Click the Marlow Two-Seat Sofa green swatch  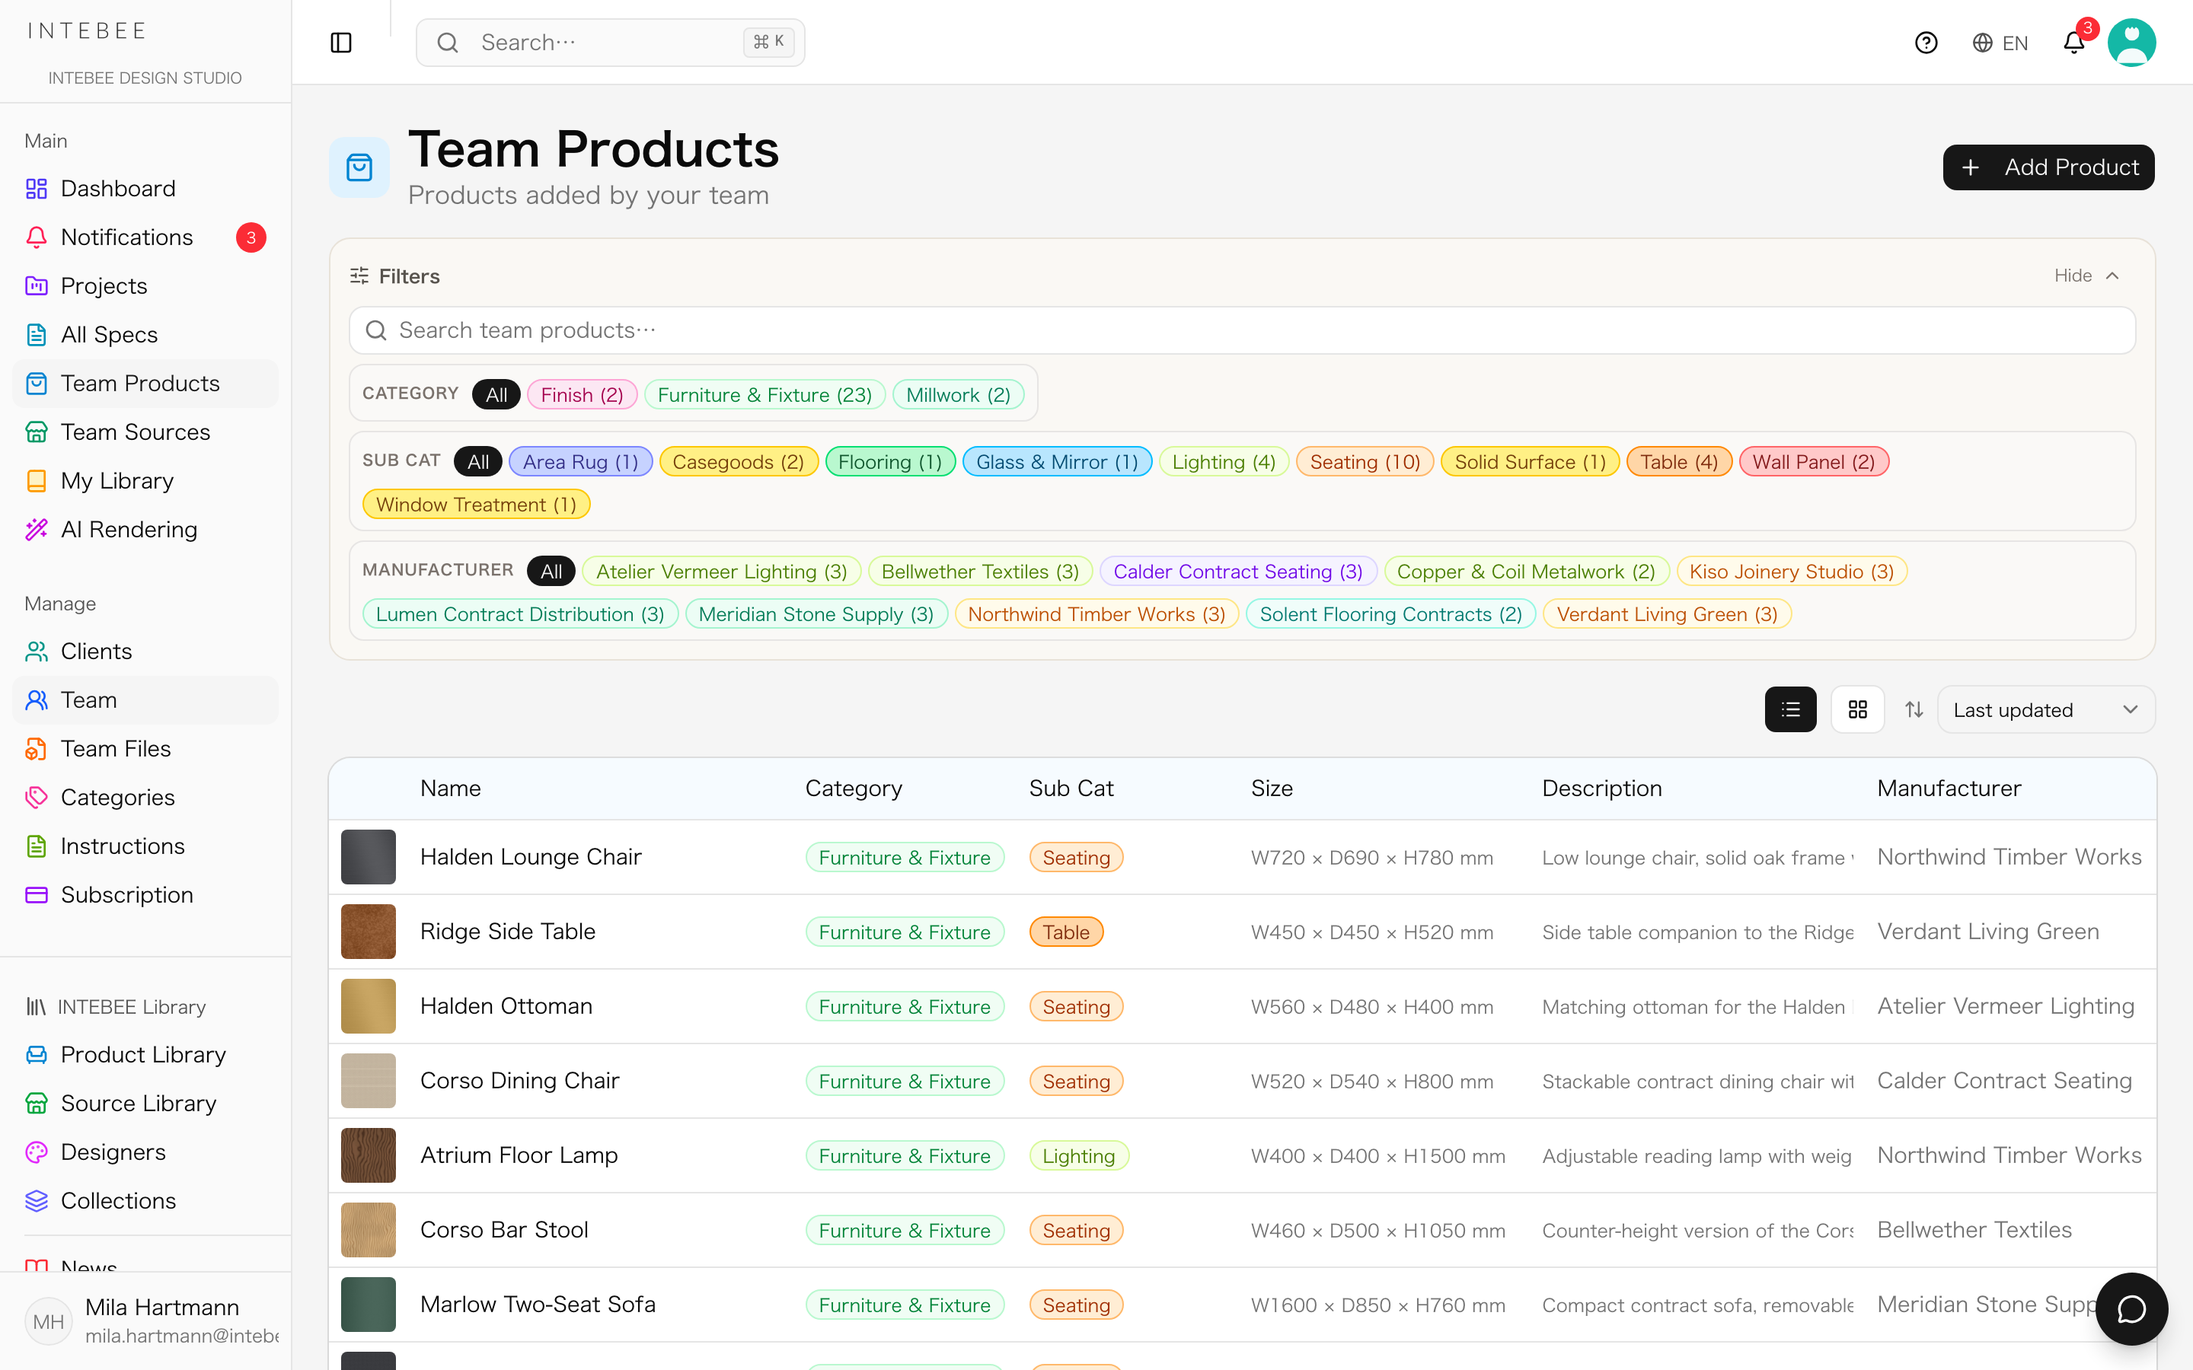coord(368,1304)
